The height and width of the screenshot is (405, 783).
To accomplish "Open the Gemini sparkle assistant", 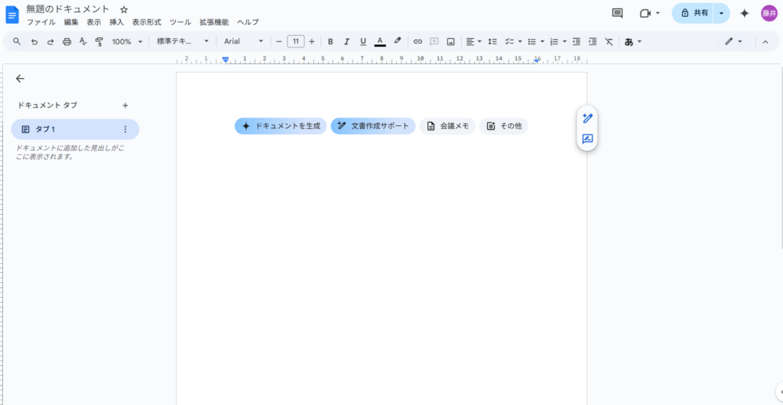I will coord(745,14).
